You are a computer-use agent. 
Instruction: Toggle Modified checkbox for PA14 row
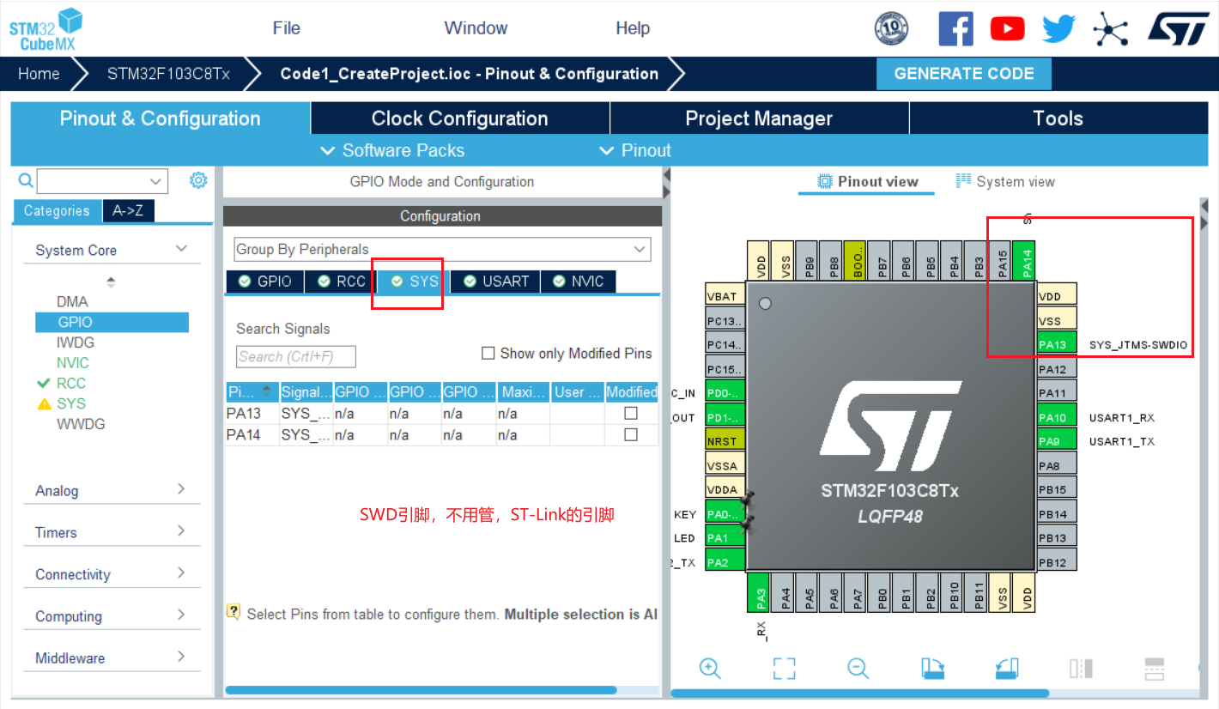tap(631, 434)
